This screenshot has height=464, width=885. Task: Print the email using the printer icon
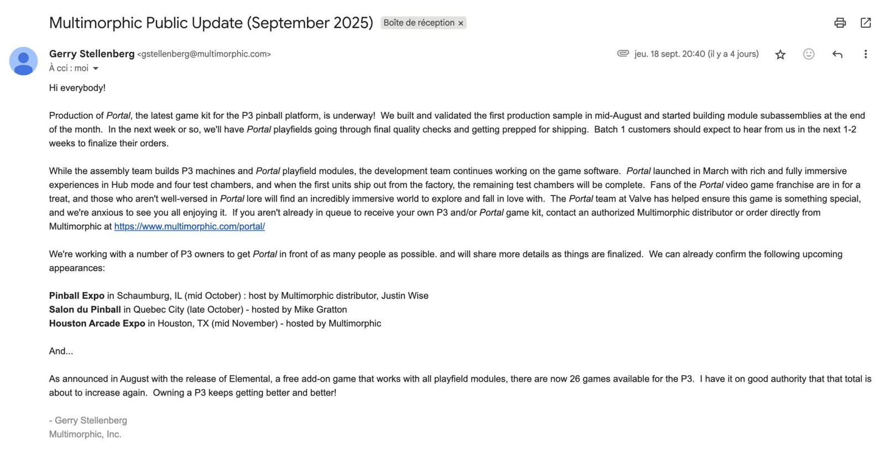[x=840, y=23]
